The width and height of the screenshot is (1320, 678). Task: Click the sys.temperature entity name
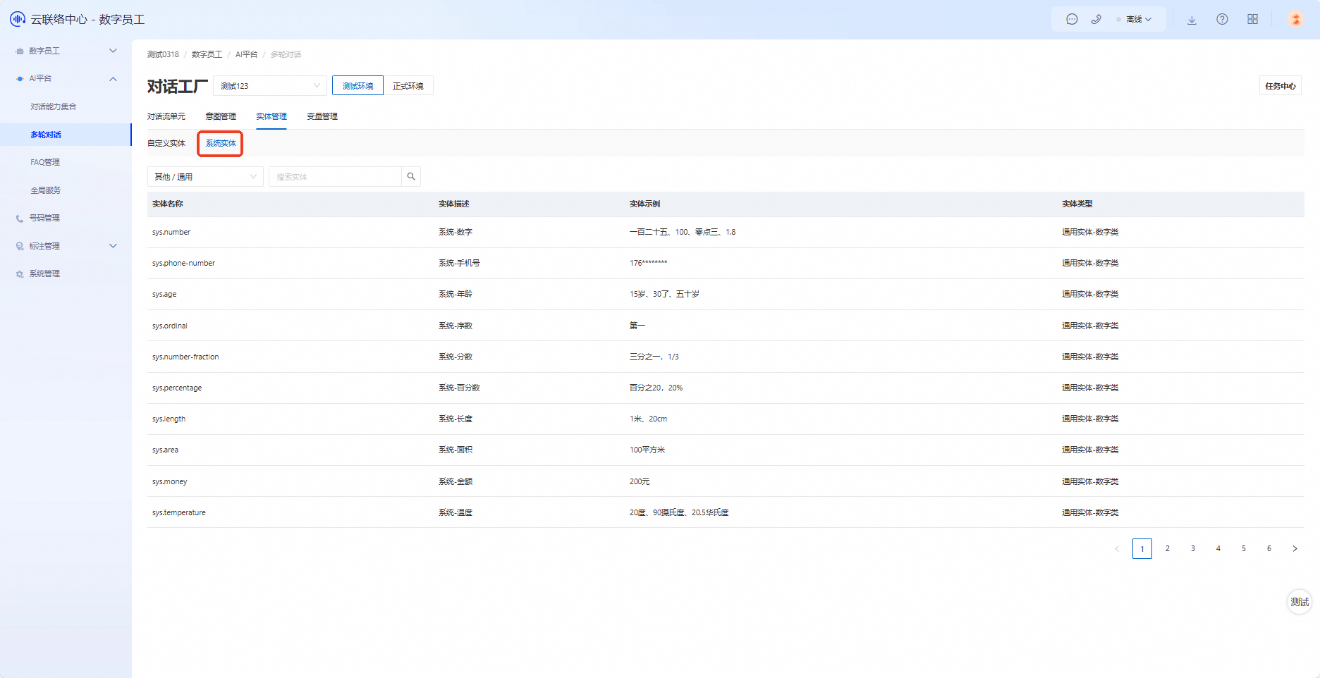tap(179, 512)
